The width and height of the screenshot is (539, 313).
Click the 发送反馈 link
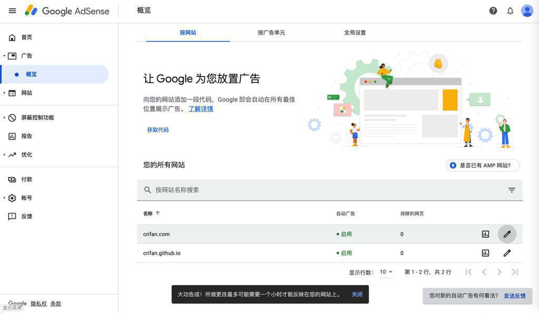pyautogui.click(x=515, y=296)
